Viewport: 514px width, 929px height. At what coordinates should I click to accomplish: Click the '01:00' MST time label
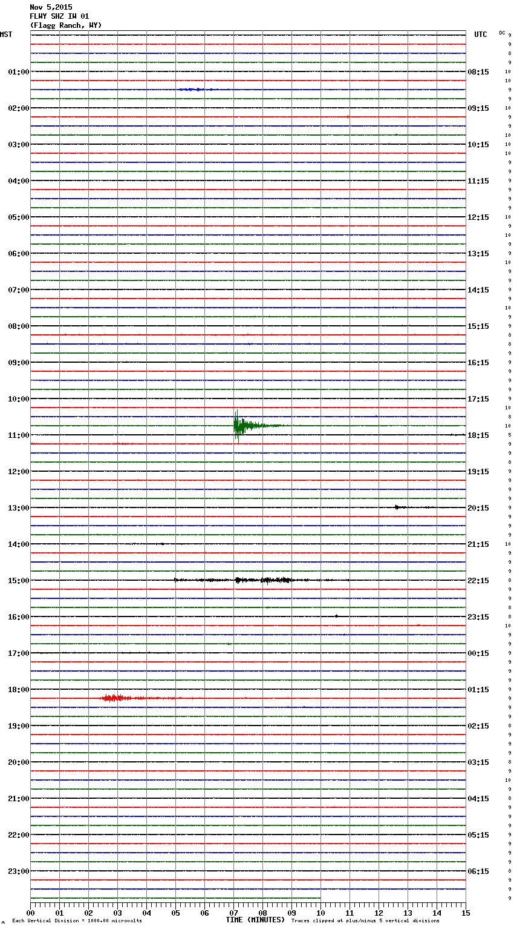pos(18,72)
